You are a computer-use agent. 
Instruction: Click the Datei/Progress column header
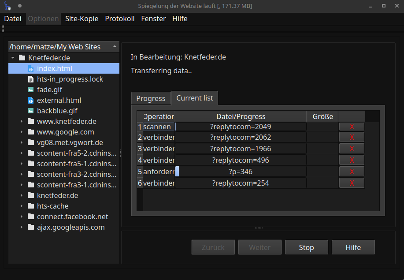tap(241, 116)
